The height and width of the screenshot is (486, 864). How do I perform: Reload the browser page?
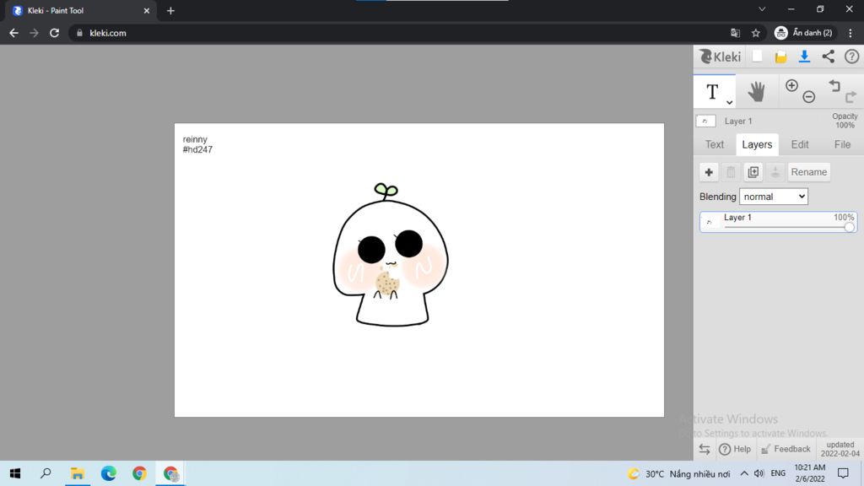tap(54, 33)
